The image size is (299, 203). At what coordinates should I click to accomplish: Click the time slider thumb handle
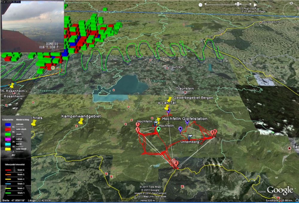point(238,4)
